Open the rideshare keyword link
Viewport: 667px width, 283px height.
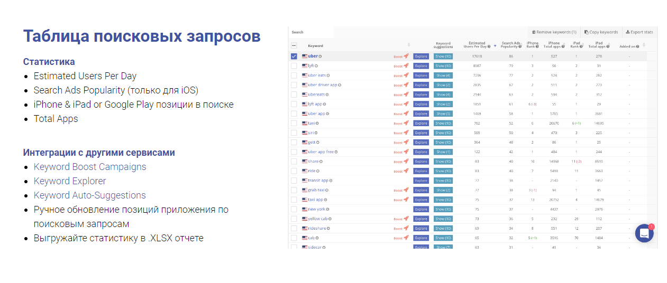pos(317,228)
